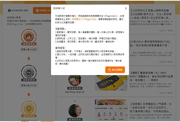The width and height of the screenshot is (180, 122).
Task: Click Hui Ping Chen avatar photo
Action: pos(75,81)
